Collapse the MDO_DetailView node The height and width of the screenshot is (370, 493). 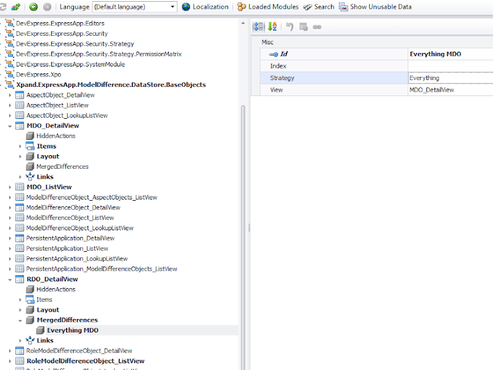click(x=10, y=126)
